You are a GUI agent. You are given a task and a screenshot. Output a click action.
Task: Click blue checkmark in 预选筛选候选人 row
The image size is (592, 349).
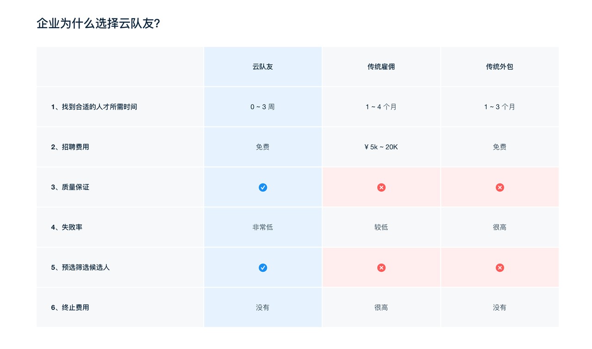tap(263, 268)
